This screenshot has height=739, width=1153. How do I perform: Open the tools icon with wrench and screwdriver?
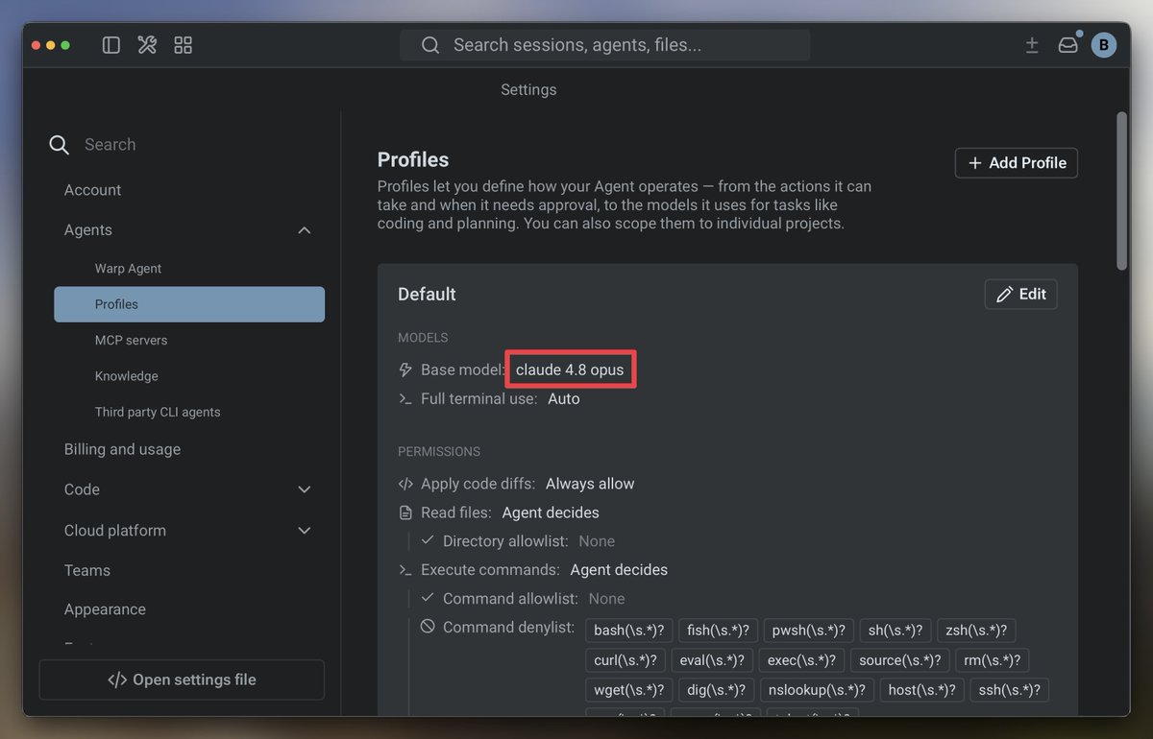147,45
